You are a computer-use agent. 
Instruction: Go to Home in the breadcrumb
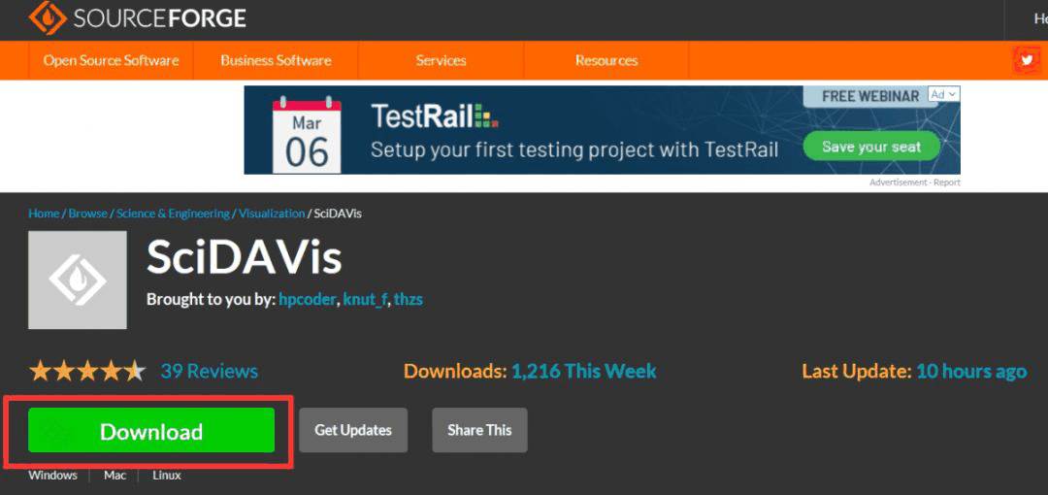tap(44, 214)
